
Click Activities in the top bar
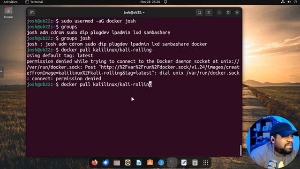[10, 2]
